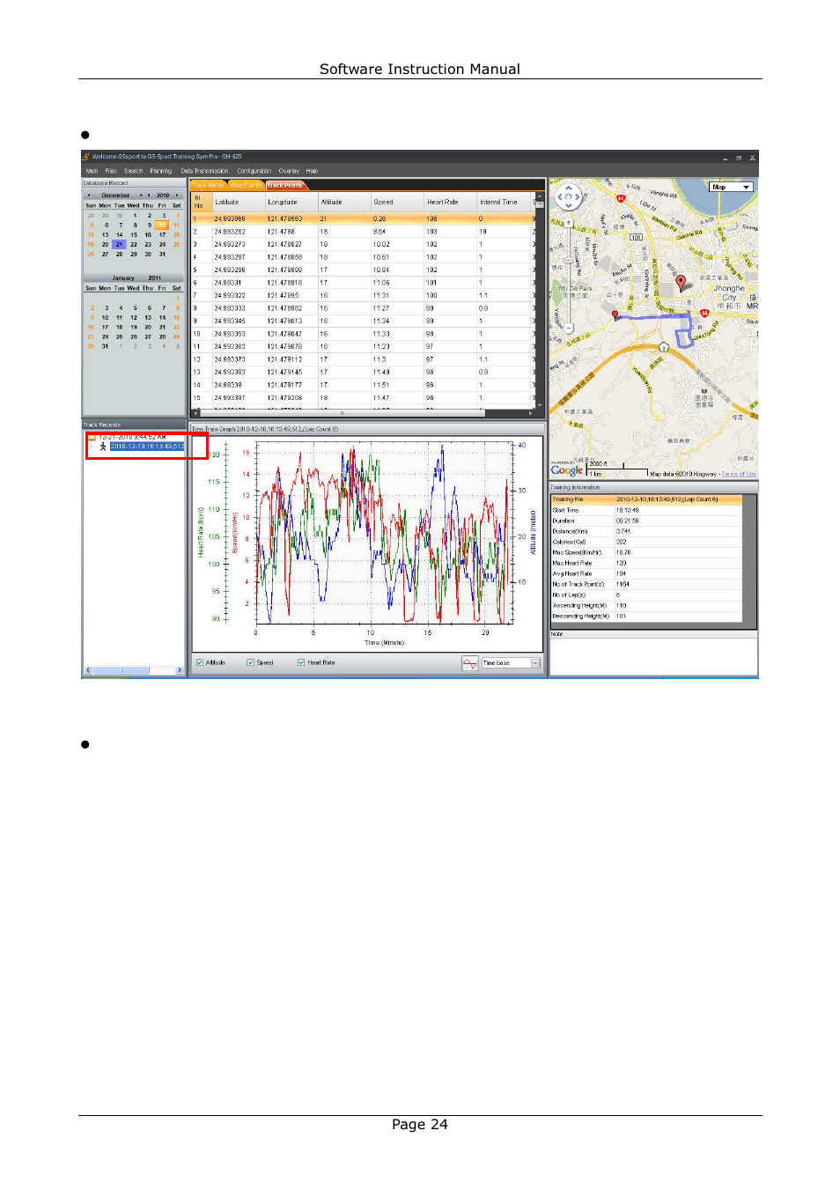Click the Training File row in information panel
Viewport: 840px width, 1190px height.
[x=646, y=499]
